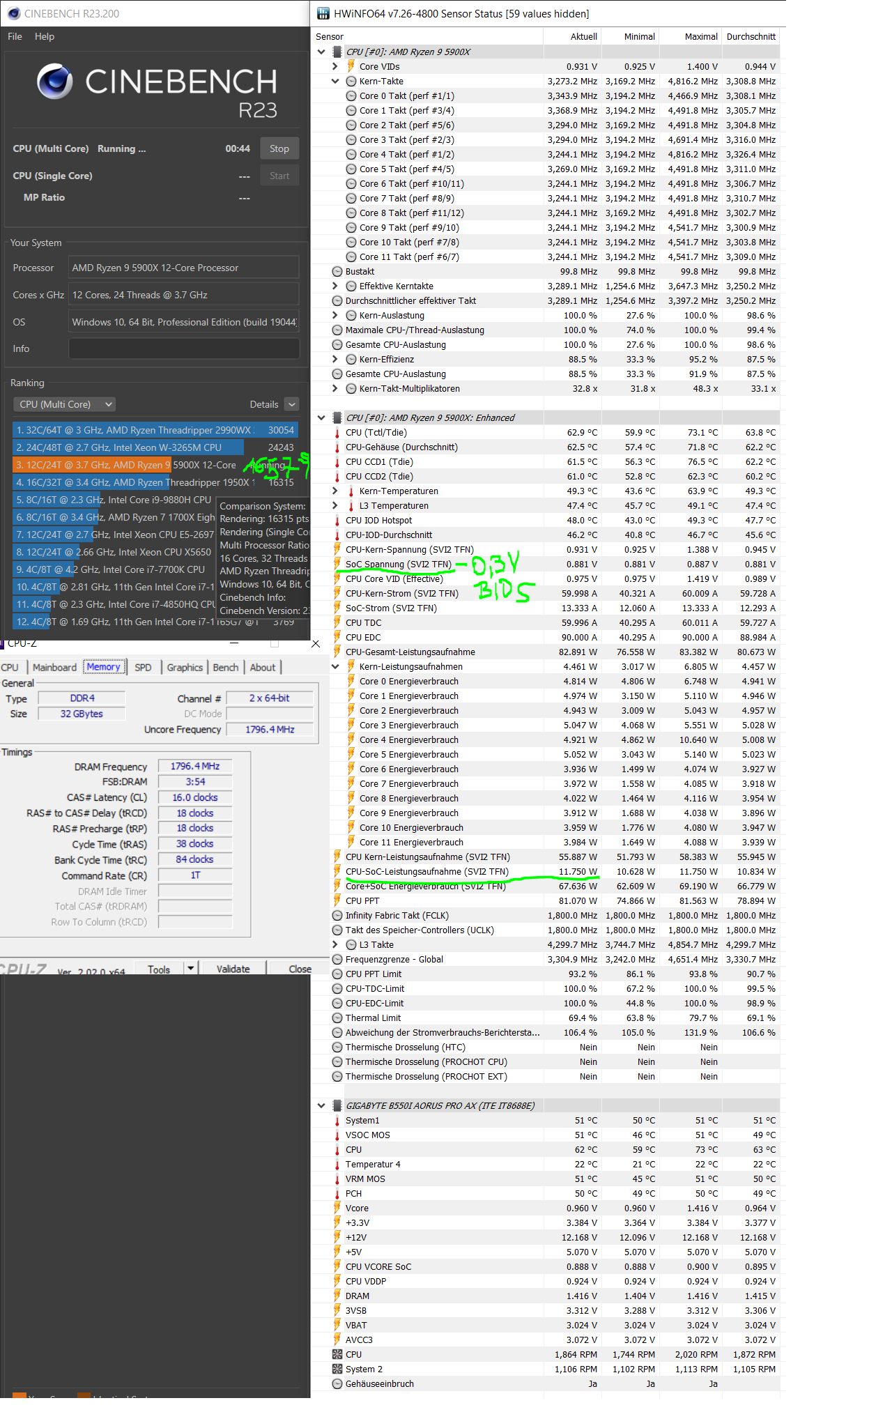Viewport: 892px width, 1412px height.
Task: Select the CPU-Z Memory tab
Action: pos(104,667)
